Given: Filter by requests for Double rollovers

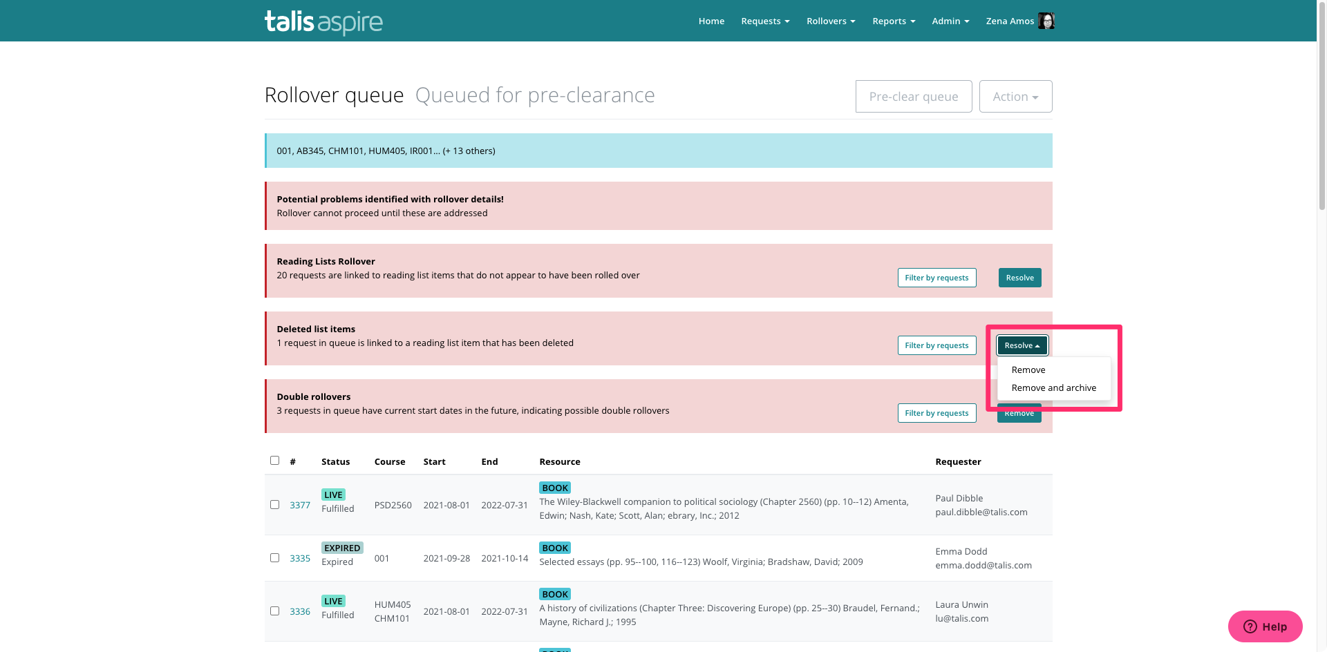Looking at the screenshot, I should (x=937, y=413).
